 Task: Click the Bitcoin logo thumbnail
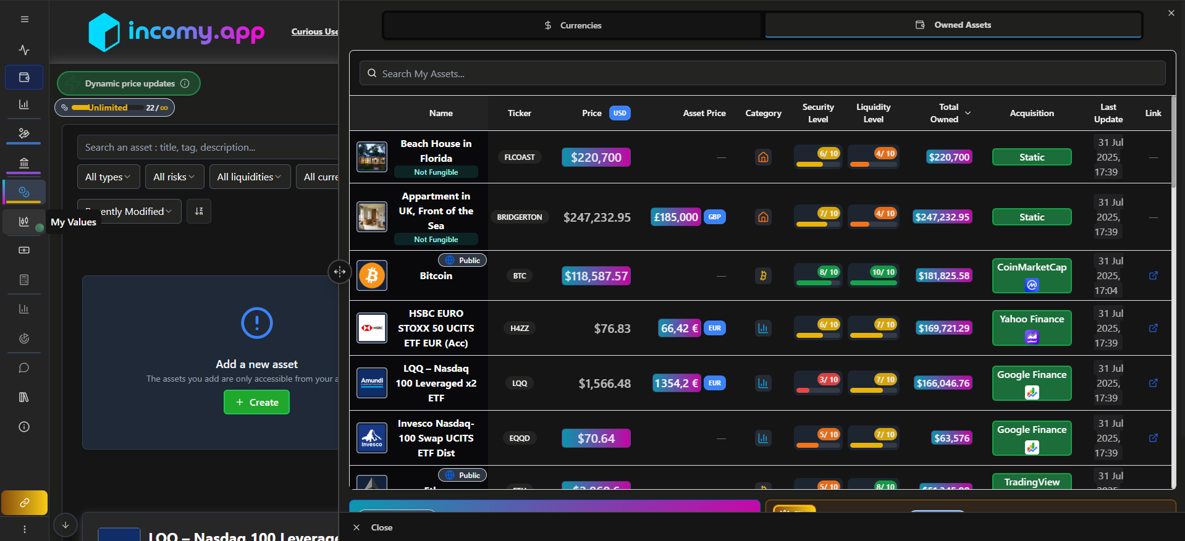click(372, 275)
